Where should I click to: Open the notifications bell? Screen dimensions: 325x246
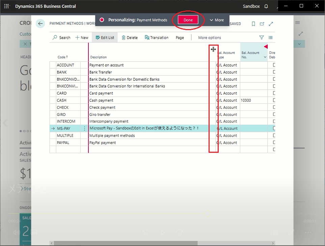pyautogui.click(x=266, y=6)
